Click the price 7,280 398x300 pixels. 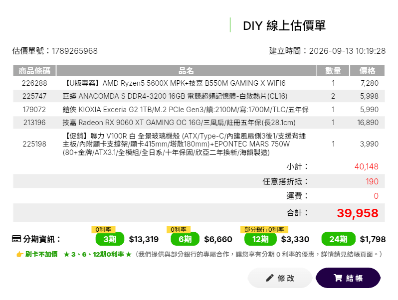[x=369, y=83]
